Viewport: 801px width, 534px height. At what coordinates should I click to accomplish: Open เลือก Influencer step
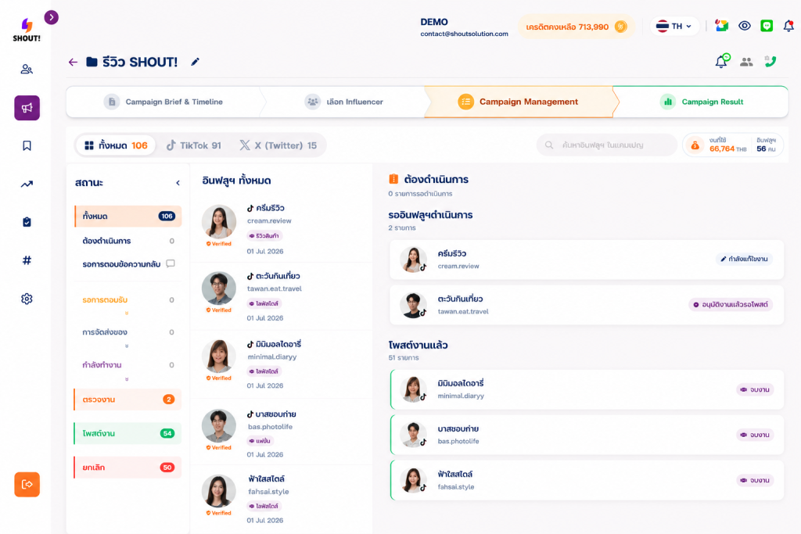(344, 102)
